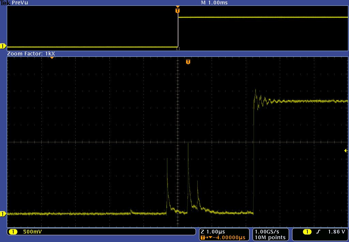Click the -4.00000µs trigger delay readout
The image size is (349, 242).
click(x=228, y=237)
